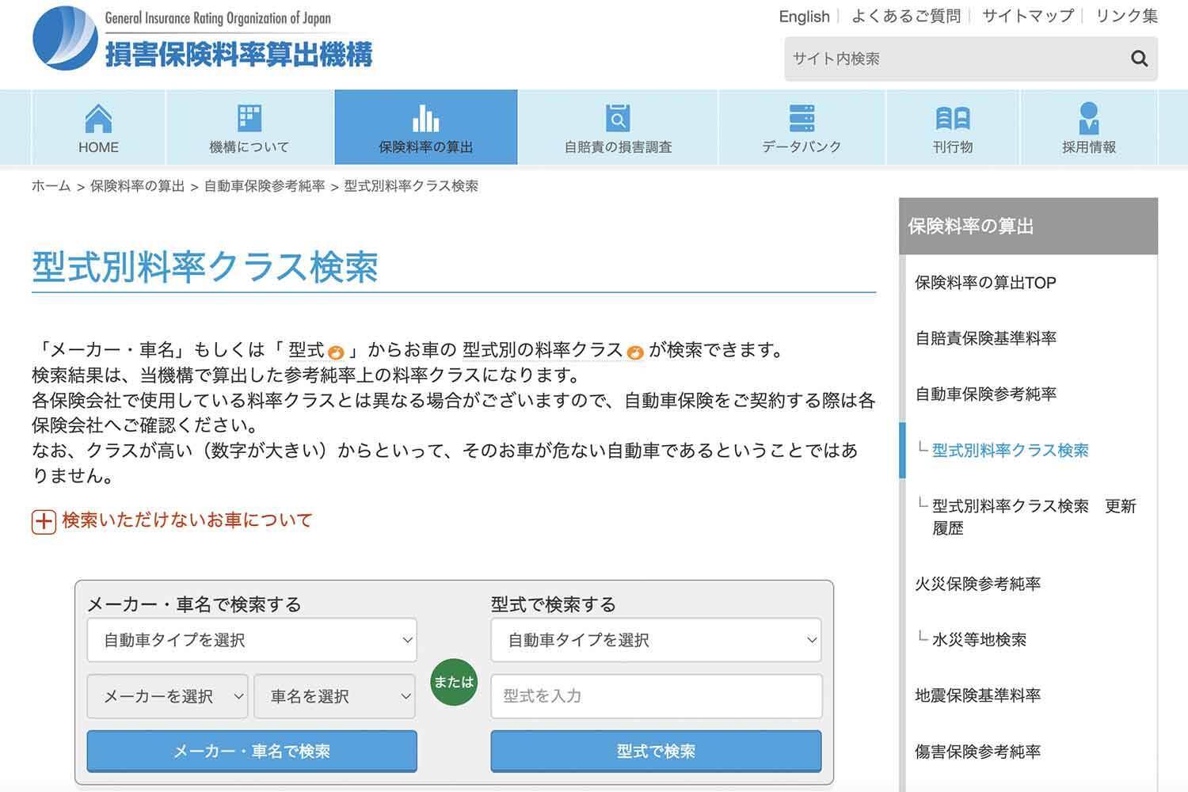The height and width of the screenshot is (792, 1188).
Task: Click the ホーム breadcrumb link
Action: 51,186
